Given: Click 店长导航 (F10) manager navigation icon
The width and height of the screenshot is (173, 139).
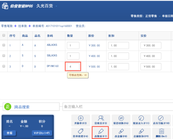Looking at the screenshot, I should [161, 120].
